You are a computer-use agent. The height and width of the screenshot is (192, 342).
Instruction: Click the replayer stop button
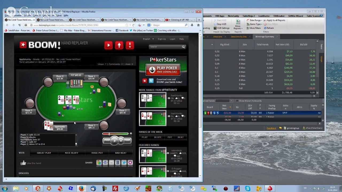[x=121, y=141]
